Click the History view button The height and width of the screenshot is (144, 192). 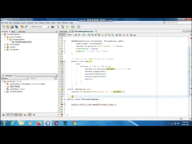tap(70, 35)
